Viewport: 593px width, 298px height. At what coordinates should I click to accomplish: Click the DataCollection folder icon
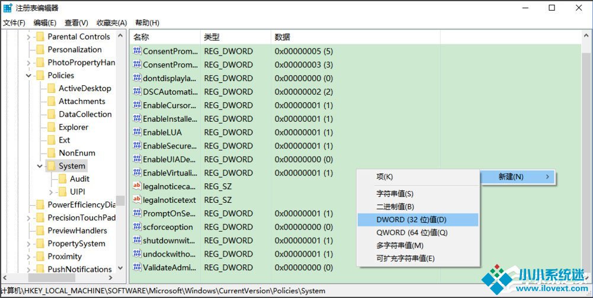point(52,115)
